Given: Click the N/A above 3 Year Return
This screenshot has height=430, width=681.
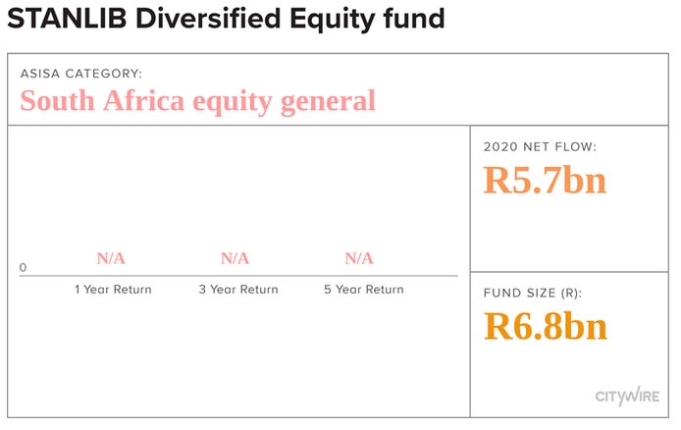Looking at the screenshot, I should pyautogui.click(x=235, y=258).
